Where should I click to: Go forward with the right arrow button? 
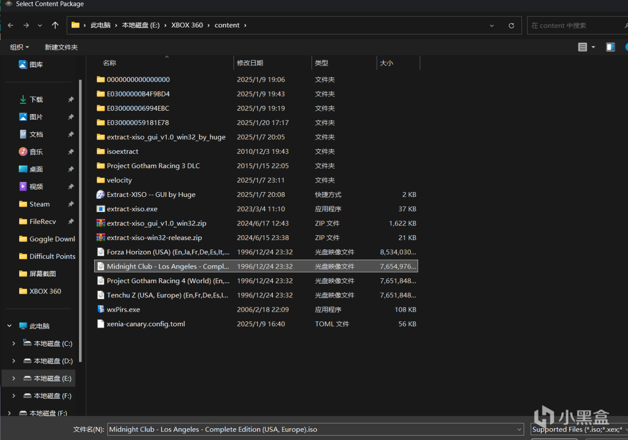point(26,25)
